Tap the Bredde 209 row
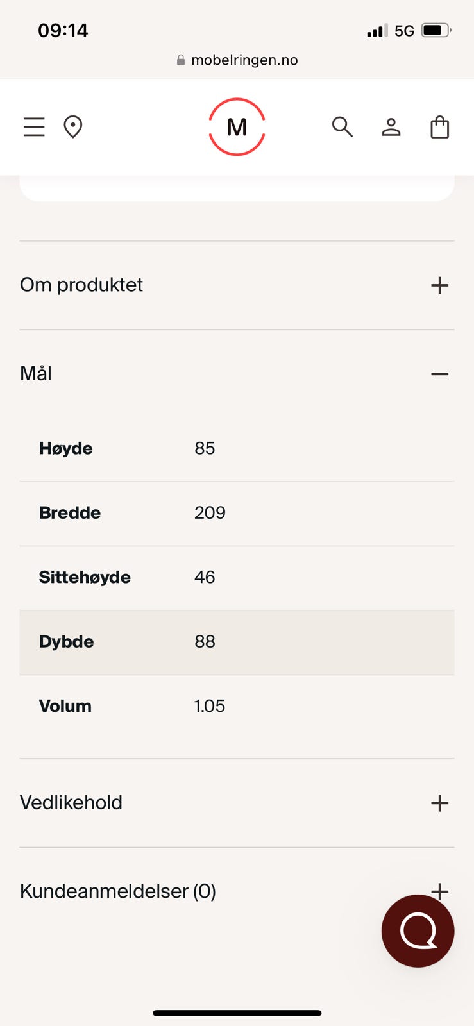 click(x=237, y=513)
